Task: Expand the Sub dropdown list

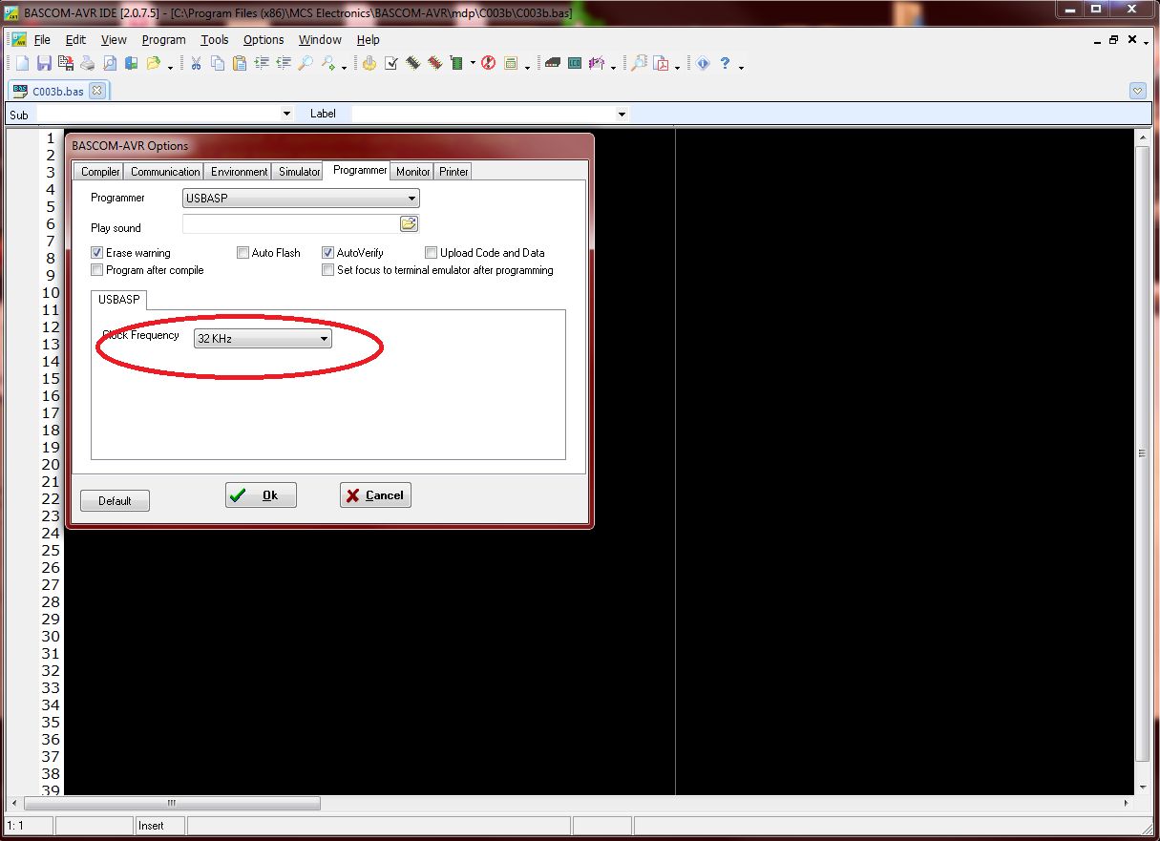Action: click(x=286, y=114)
